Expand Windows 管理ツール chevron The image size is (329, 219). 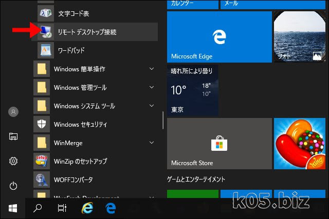click(152, 87)
